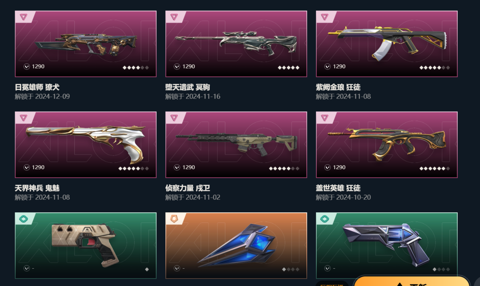Screen dimensions: 480x286
Task: Click the 盖世英雄 狂徒 skin name
Action: [338, 188]
